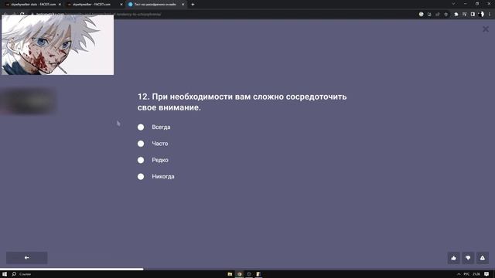Open File Explorer from the taskbar

click(x=230, y=274)
